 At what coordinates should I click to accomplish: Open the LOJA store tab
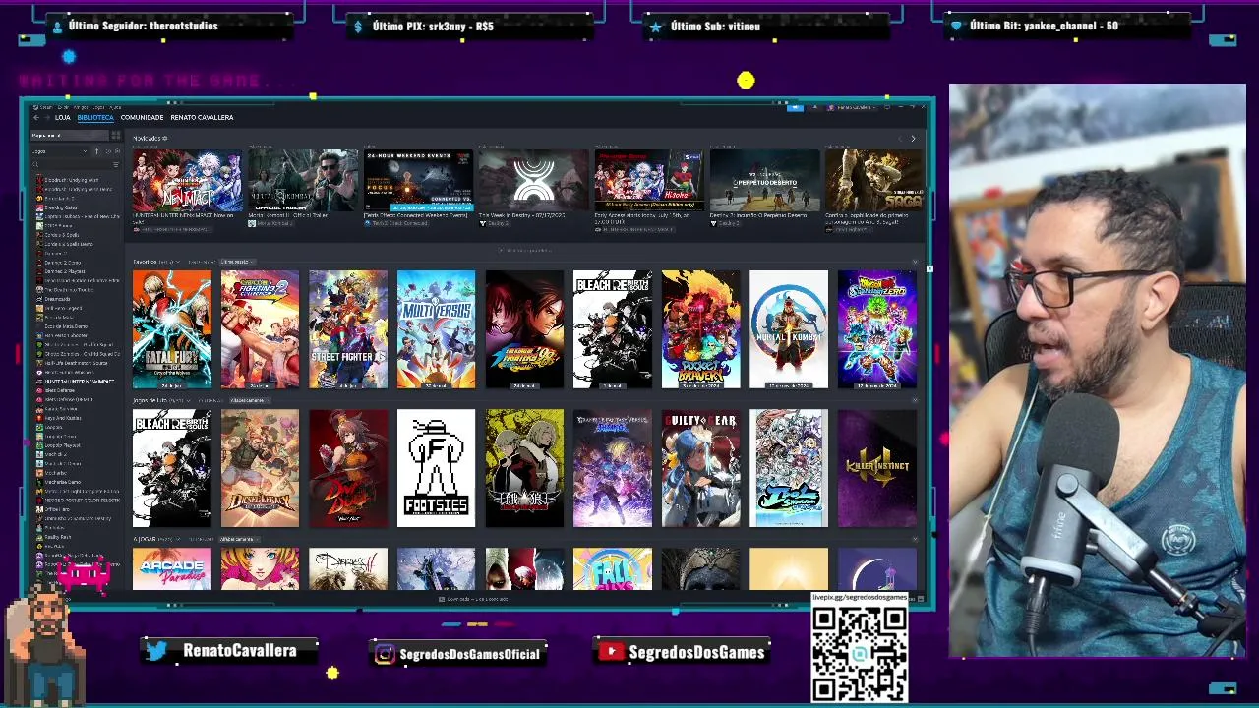63,118
